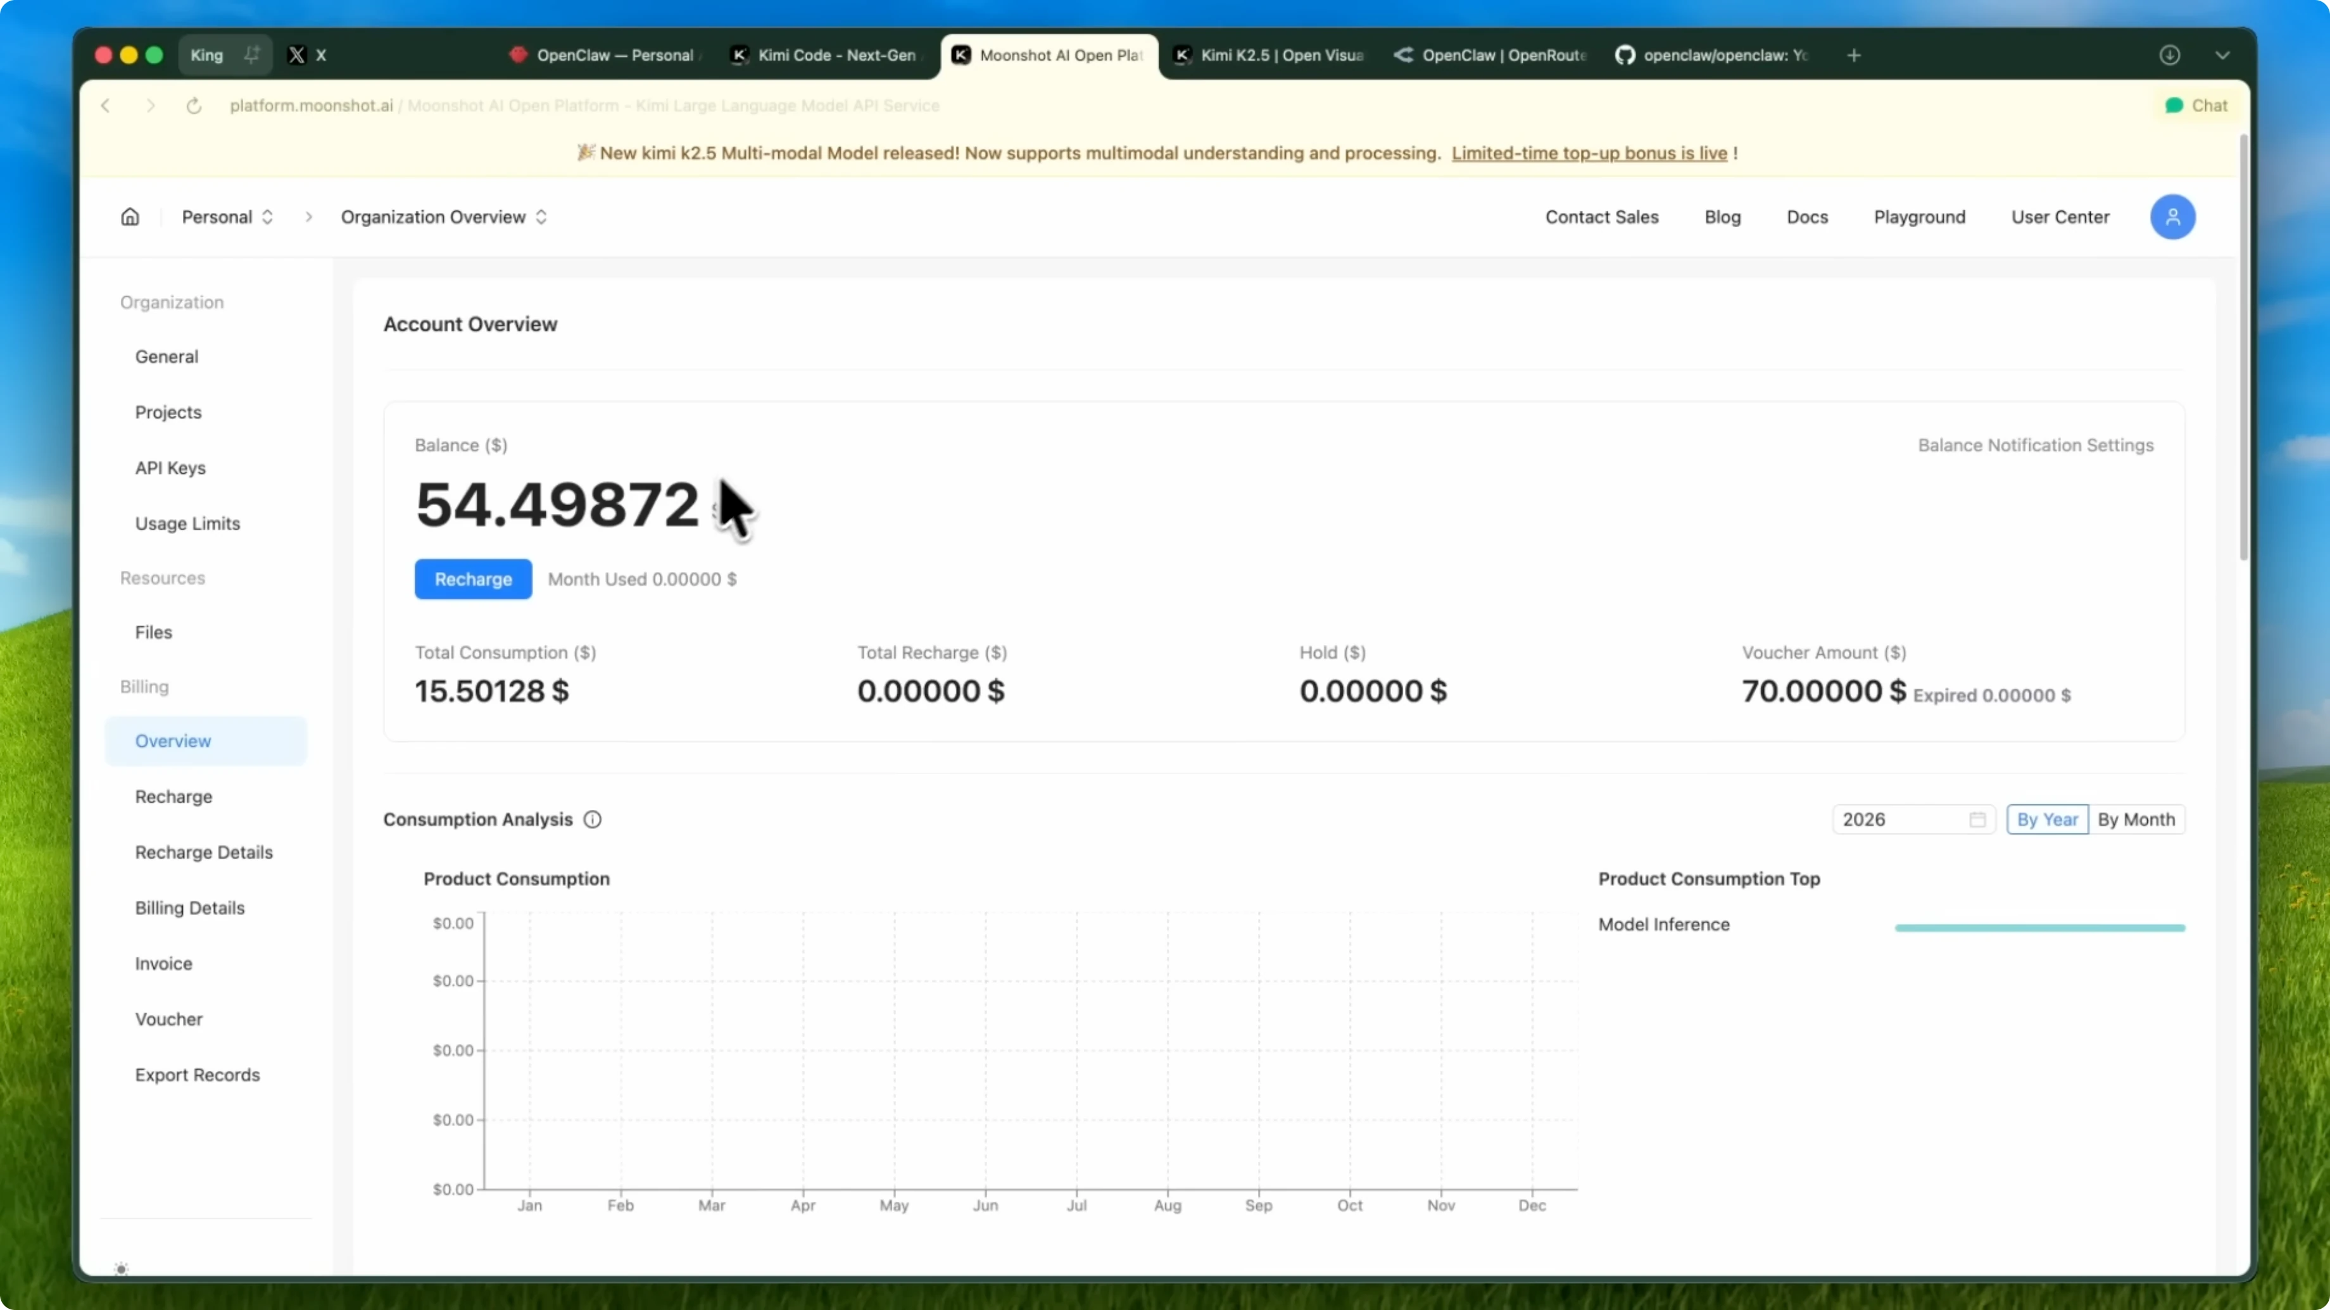Click the browser downloads icon
The width and height of the screenshot is (2330, 1310).
[x=2170, y=54]
